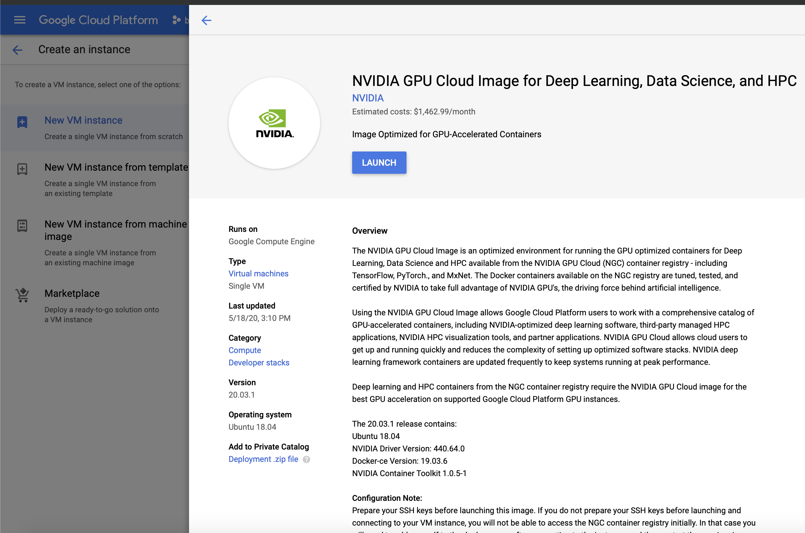Open the hamburger navigation menu
This screenshot has width=805, height=533.
pyautogui.click(x=20, y=20)
